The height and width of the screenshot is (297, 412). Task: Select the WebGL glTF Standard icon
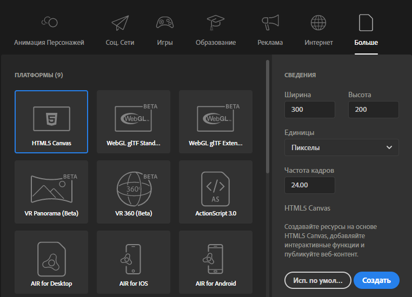point(136,118)
